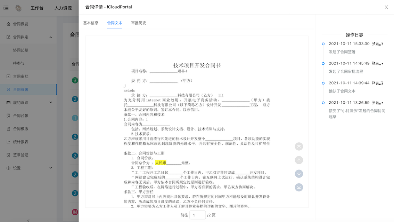Go to next page using down arrow button
The width and height of the screenshot is (394, 222).
tap(299, 174)
